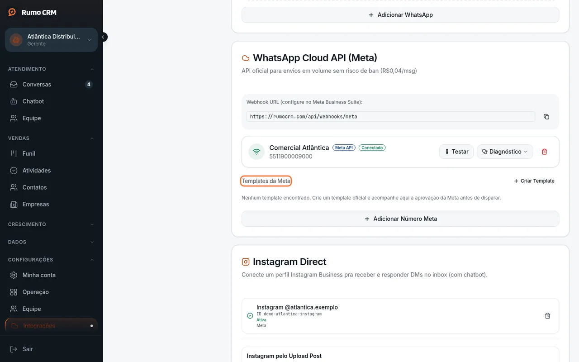Expand the Dados section
This screenshot has height=362, width=579.
click(51, 242)
